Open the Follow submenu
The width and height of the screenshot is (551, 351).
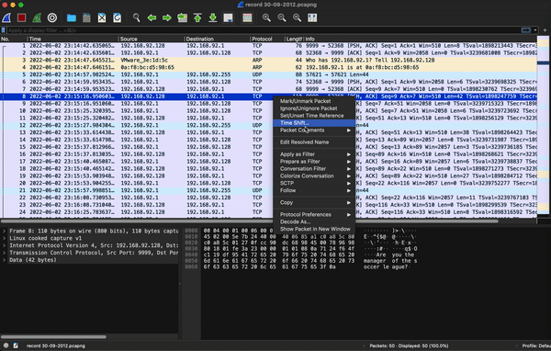(314, 190)
